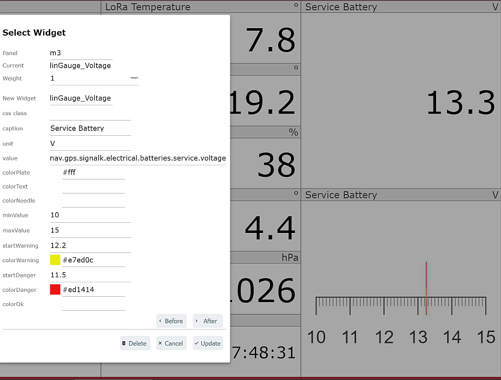This screenshot has height=380, width=501.
Task: Click the checkmark icon on the Update button
Action: 196,343
